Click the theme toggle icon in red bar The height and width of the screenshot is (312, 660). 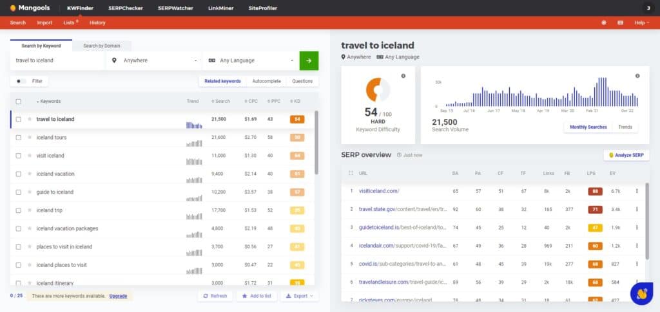(x=603, y=23)
